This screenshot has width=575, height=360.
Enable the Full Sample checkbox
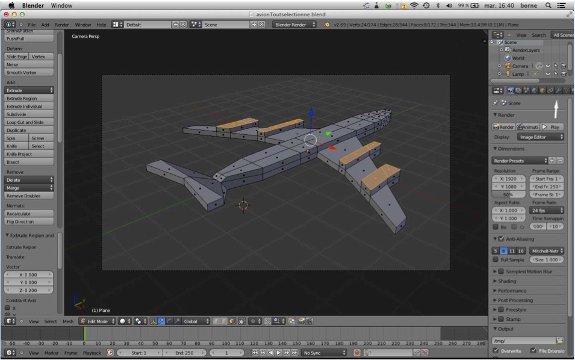(x=496, y=259)
